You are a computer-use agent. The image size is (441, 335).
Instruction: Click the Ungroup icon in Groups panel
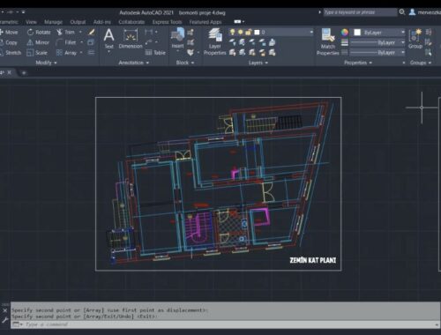(429, 33)
